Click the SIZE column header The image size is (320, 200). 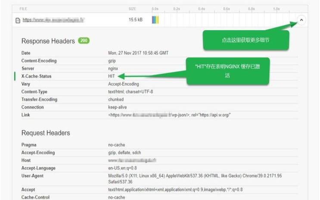pos(132,9)
